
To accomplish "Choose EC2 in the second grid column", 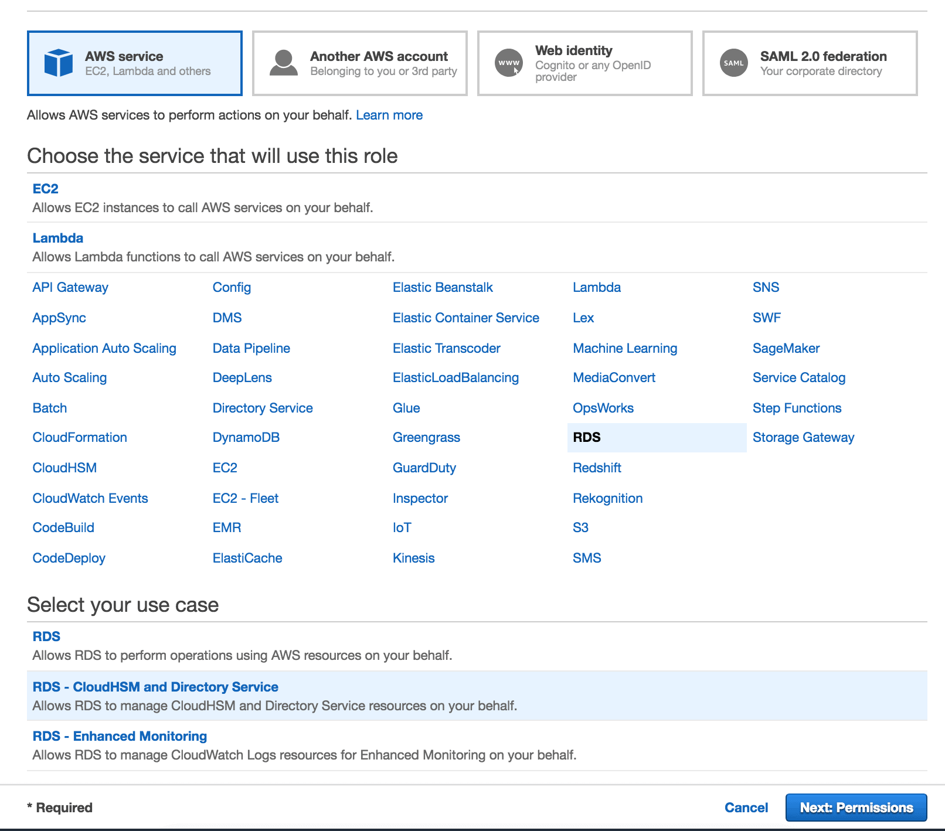I will point(225,468).
